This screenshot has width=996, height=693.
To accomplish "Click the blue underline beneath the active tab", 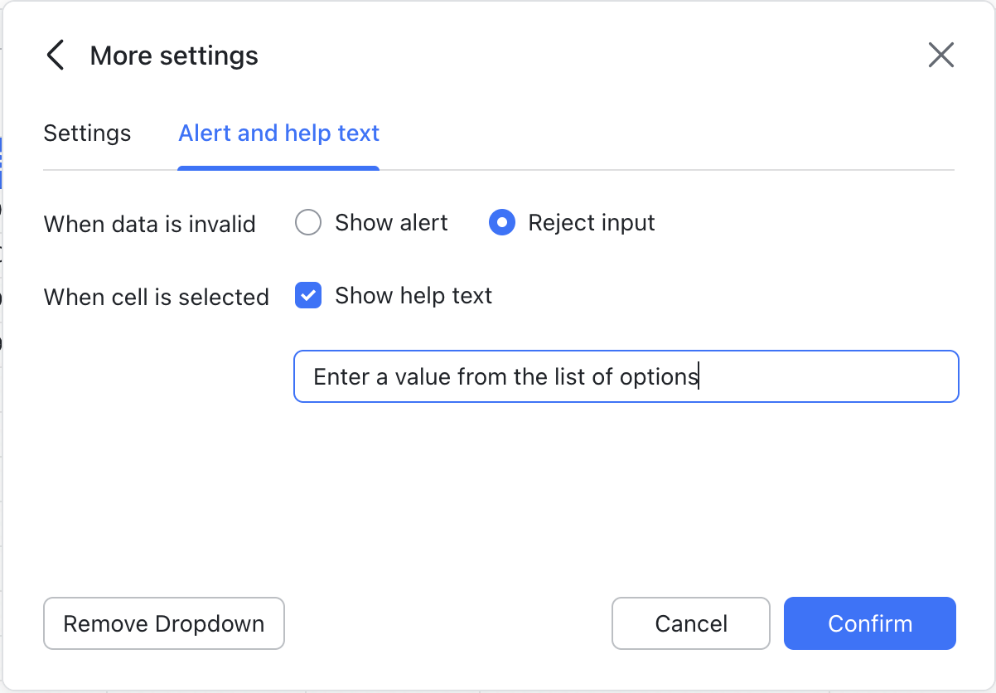I will (x=278, y=168).
